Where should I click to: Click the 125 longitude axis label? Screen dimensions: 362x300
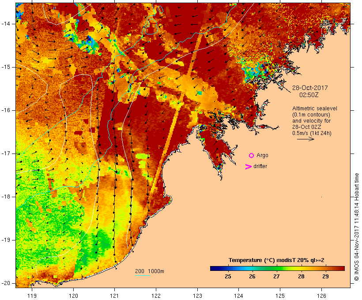pyautogui.click(x=280, y=296)
